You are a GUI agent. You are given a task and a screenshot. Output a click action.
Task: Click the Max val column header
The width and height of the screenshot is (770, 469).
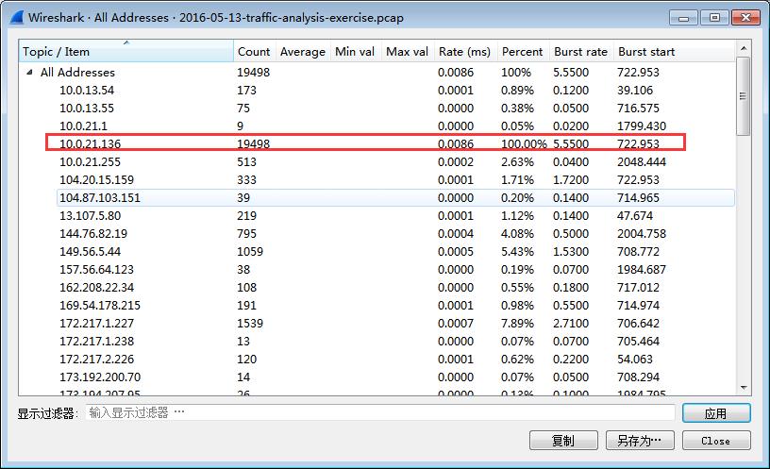407,51
